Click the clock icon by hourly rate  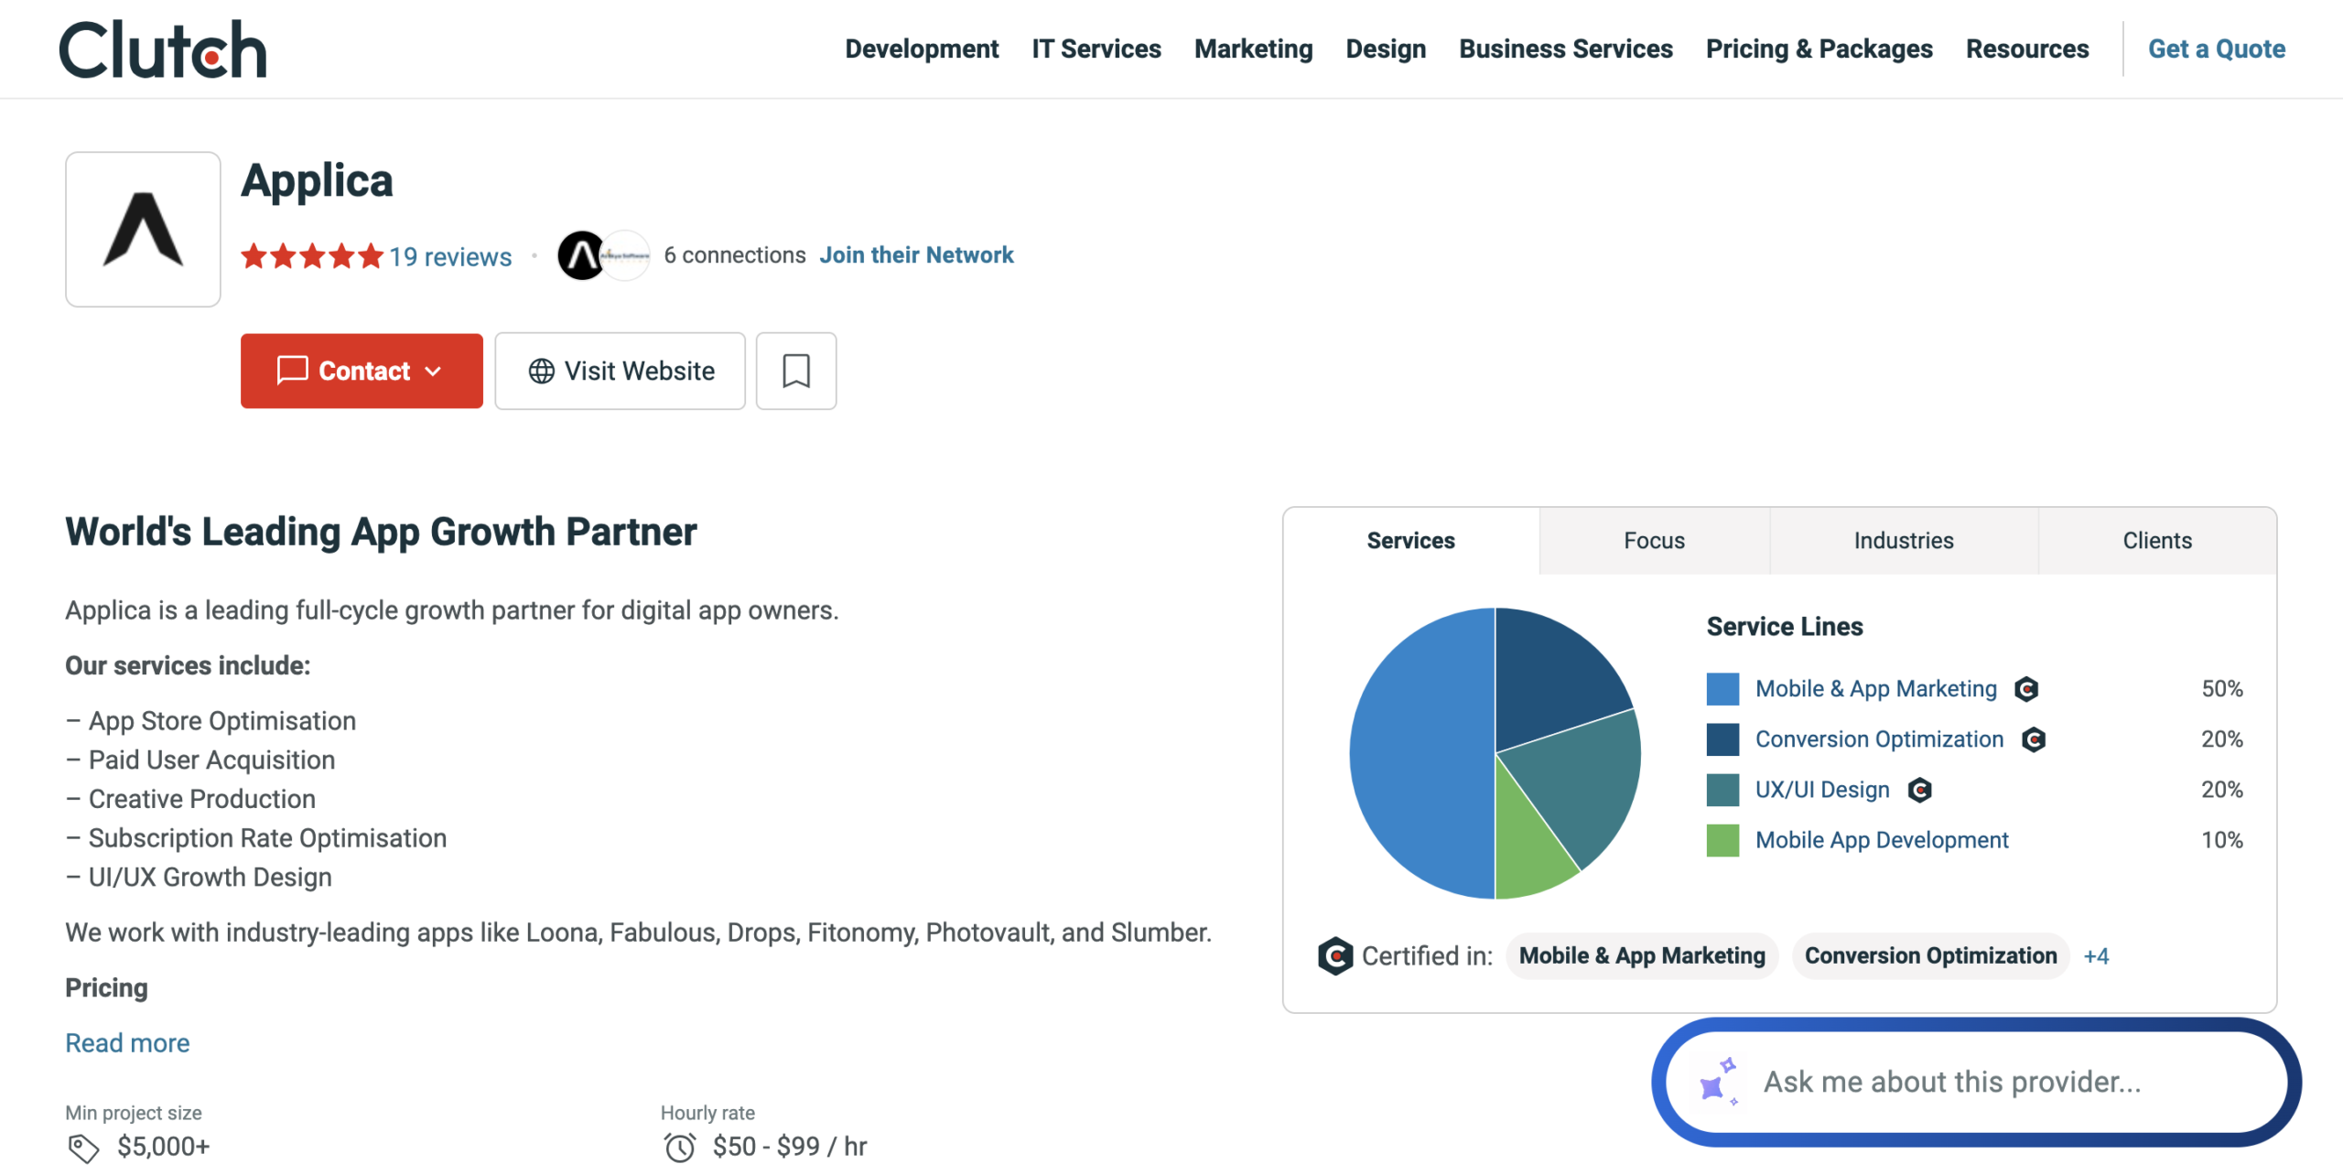point(679,1147)
